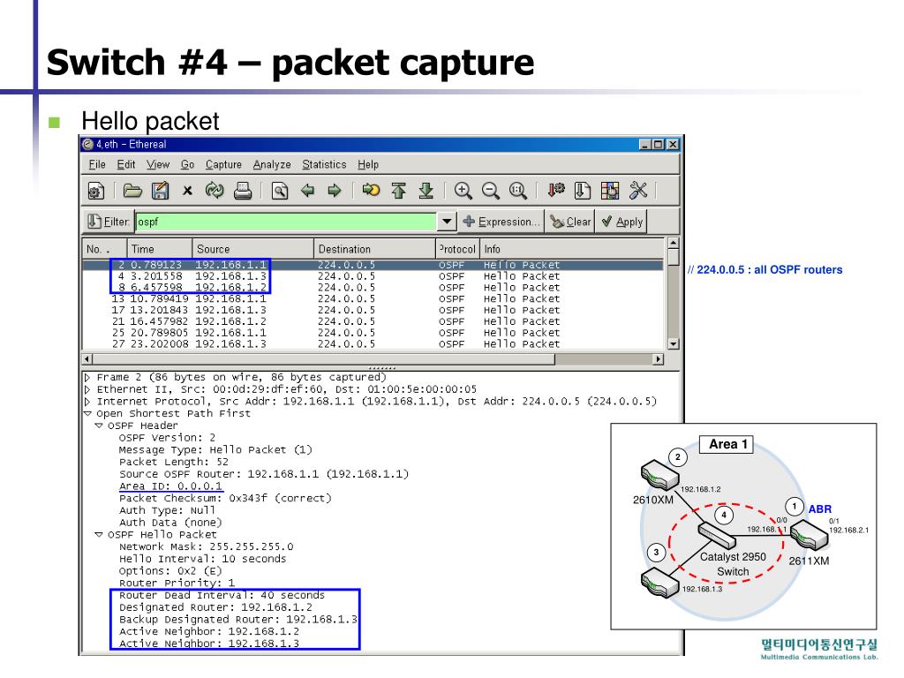The width and height of the screenshot is (904, 678).
Task: Click the Zoom 1:1 normal size icon
Action: click(x=517, y=191)
